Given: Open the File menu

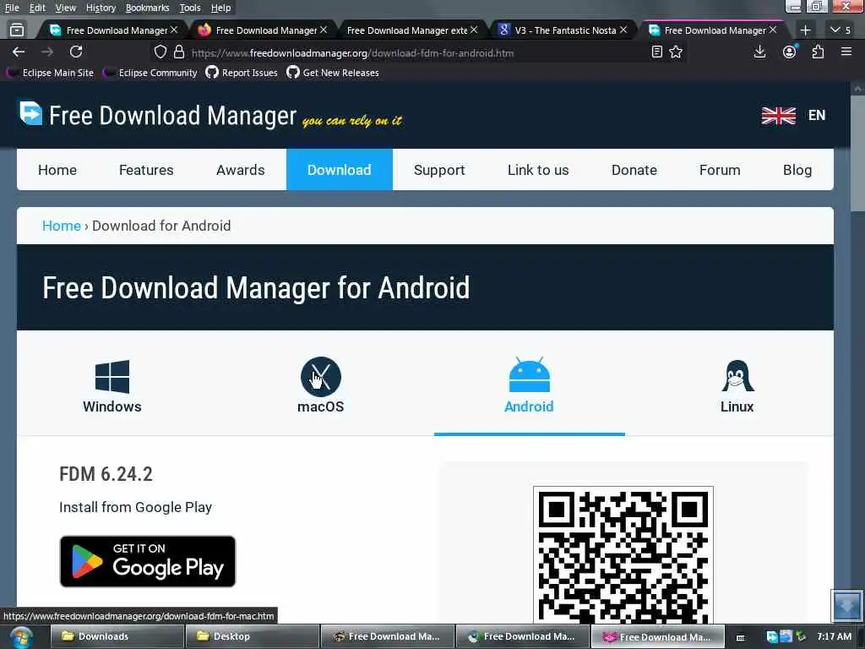Looking at the screenshot, I should 12,8.
